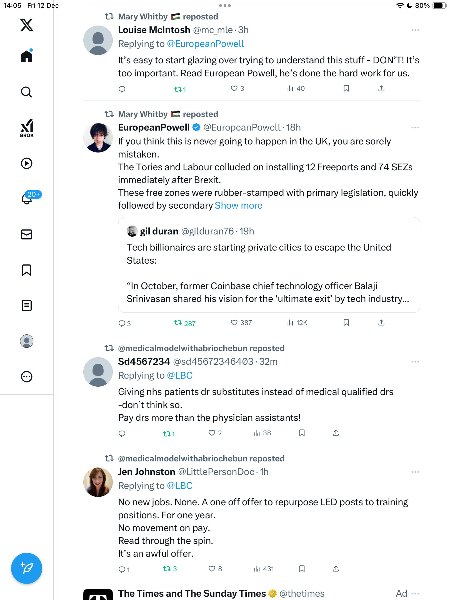
Task: Open the sidebar Bookmarks page
Action: pos(27,270)
